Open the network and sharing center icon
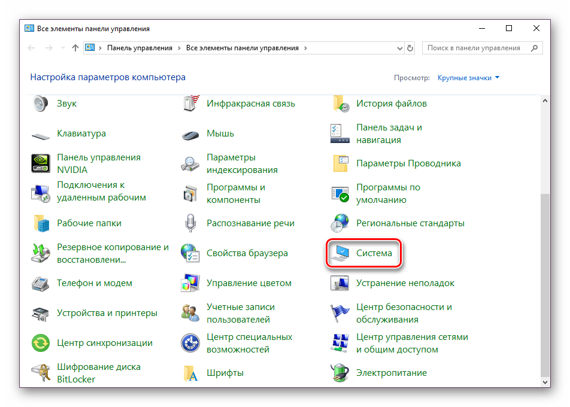Viewport: 570px width, 407px height. 339,343
